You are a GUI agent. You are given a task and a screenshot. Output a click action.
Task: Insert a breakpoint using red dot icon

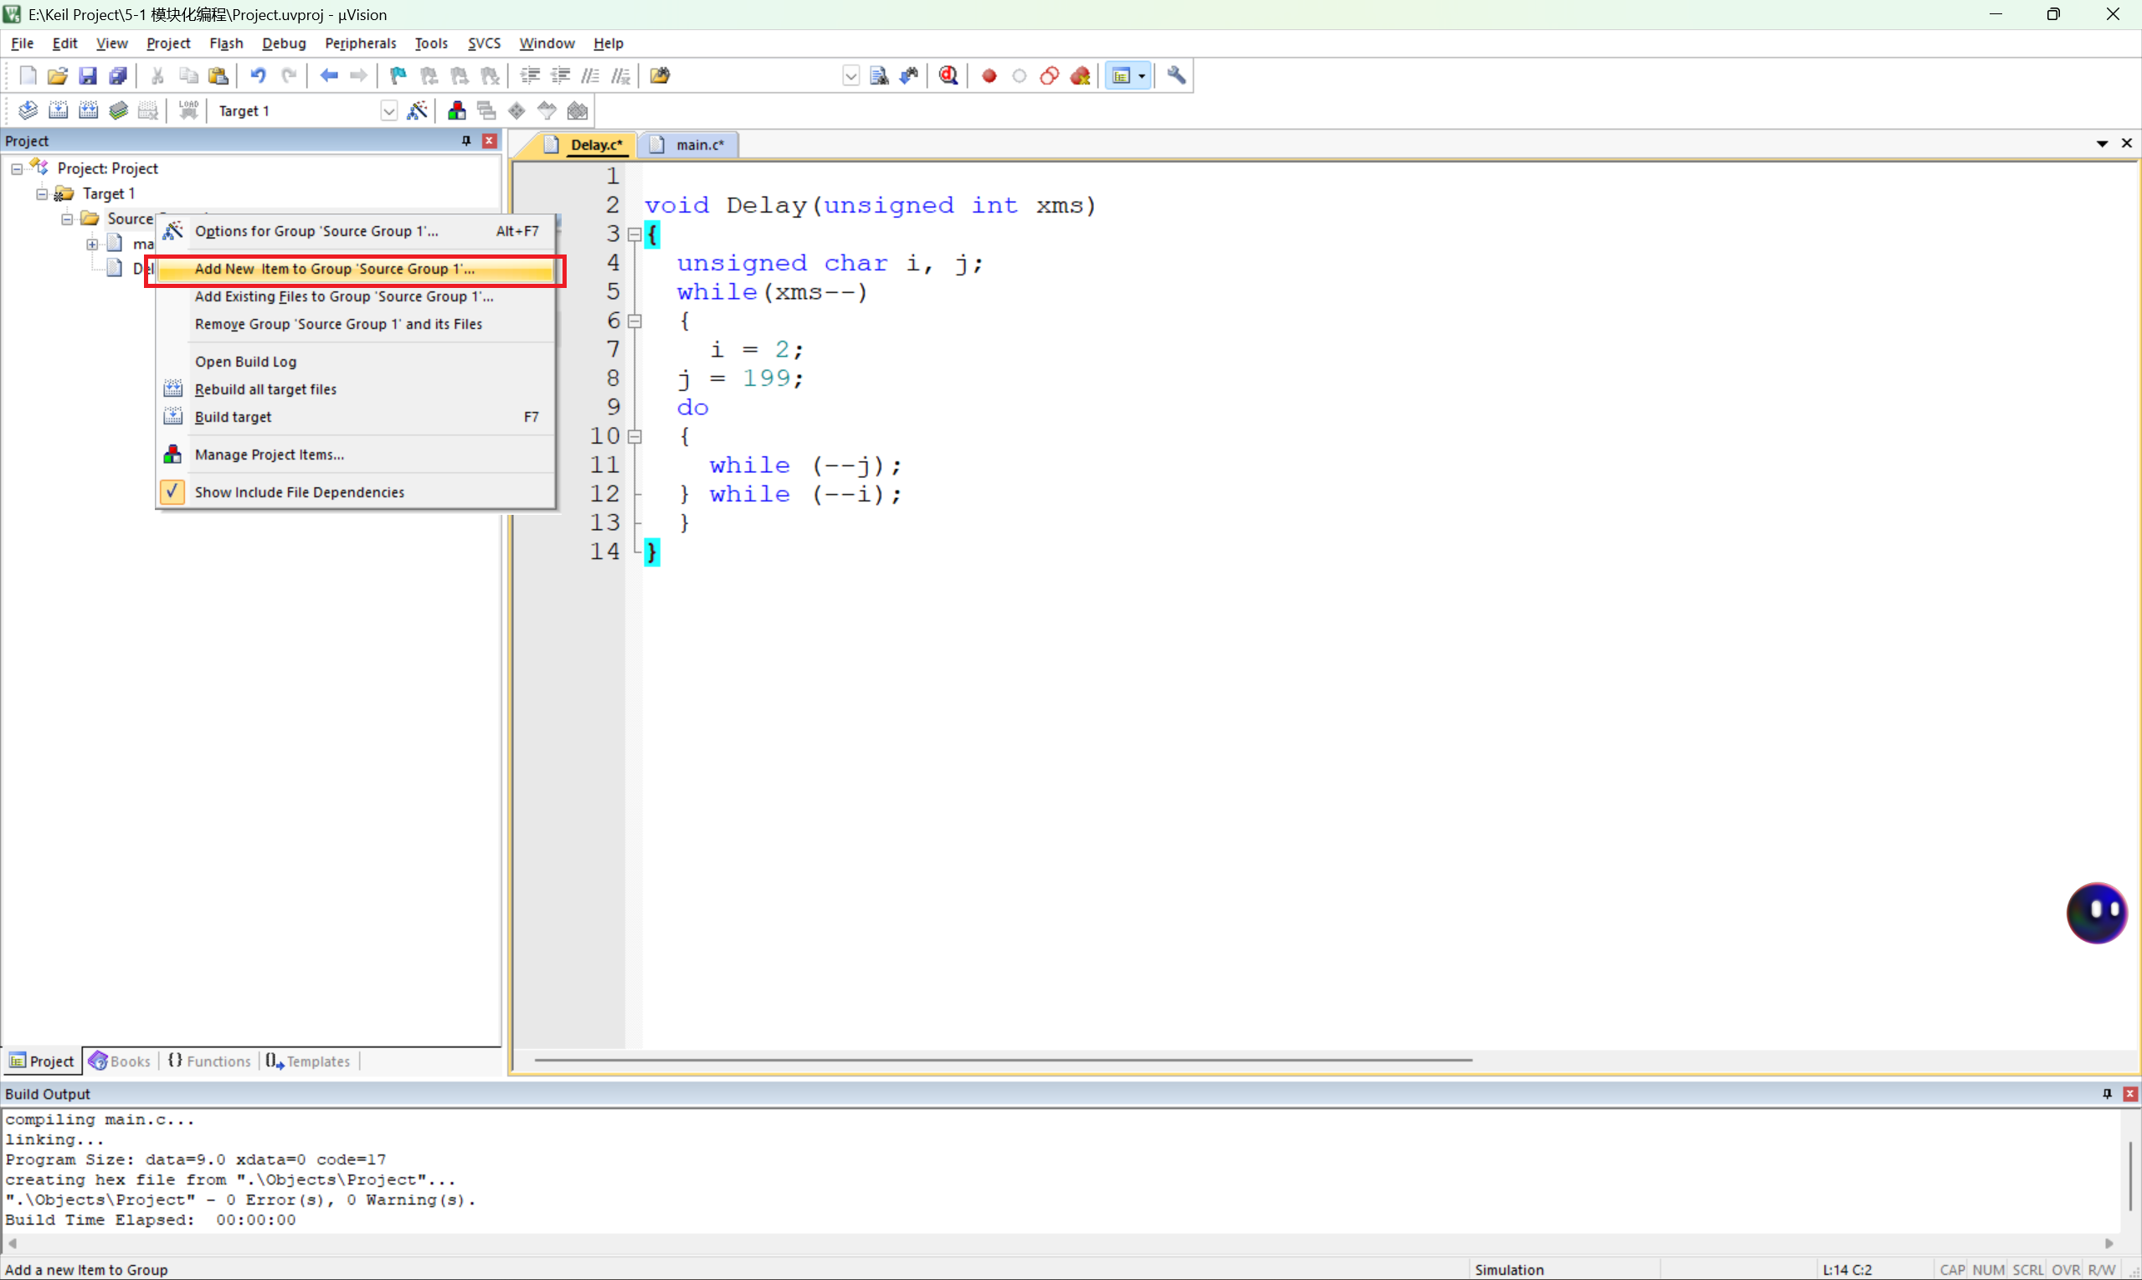pyautogui.click(x=989, y=76)
